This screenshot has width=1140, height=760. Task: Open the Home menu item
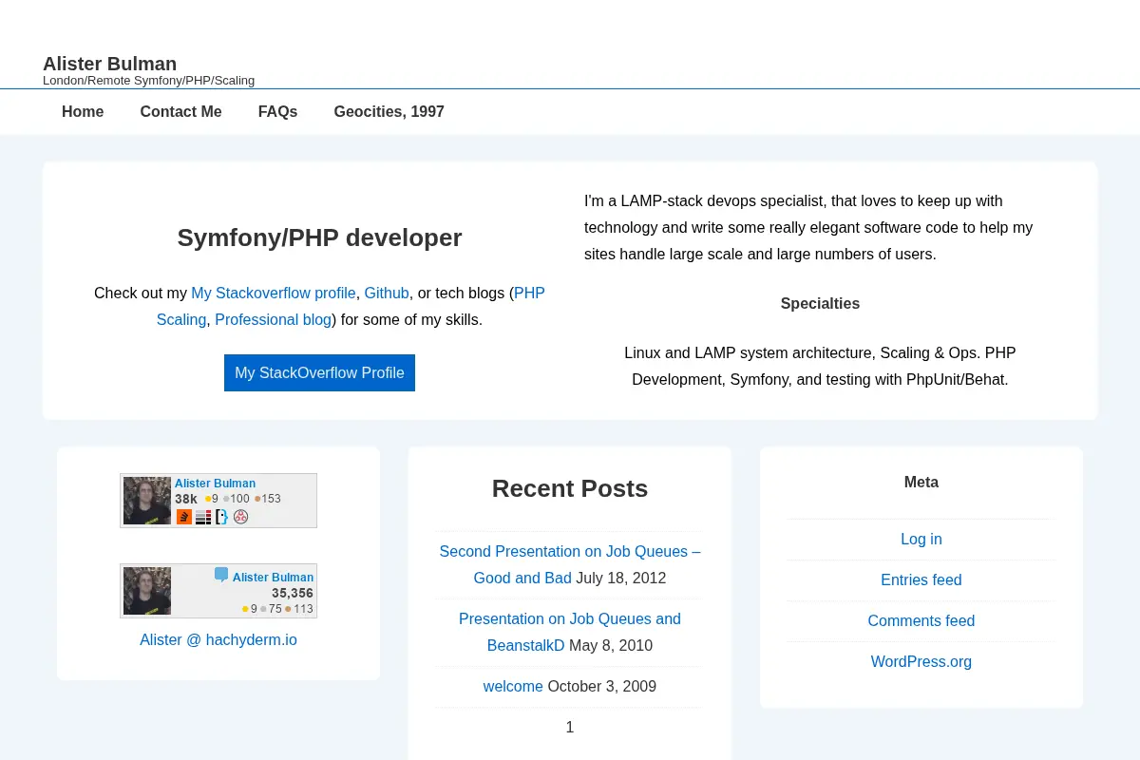click(83, 111)
